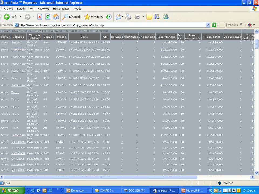Click the vertical scrollbar up arrow
The image size is (259, 194).
(257, 31)
